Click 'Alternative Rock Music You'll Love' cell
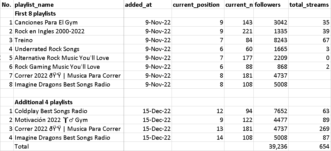This screenshot has height=151, width=331. (x=62, y=58)
